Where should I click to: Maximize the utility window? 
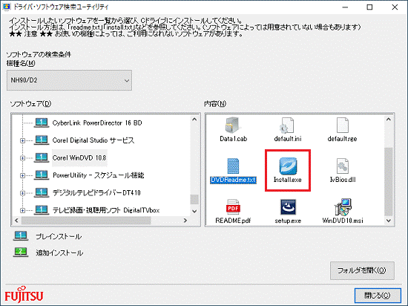[x=369, y=7]
